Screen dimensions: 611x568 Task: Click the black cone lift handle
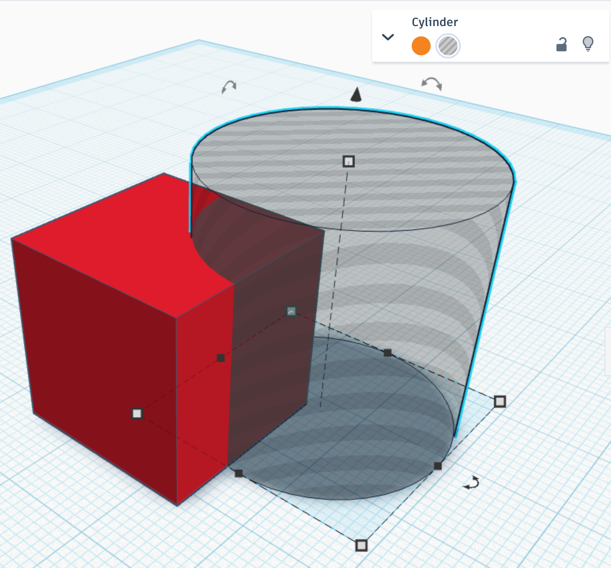coord(356,94)
